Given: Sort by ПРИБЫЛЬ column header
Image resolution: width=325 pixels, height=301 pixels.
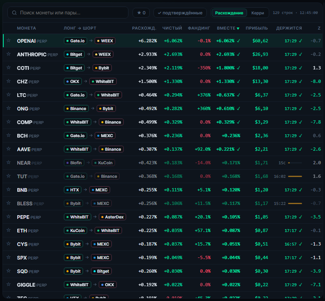Looking at the screenshot, I should coord(256,28).
